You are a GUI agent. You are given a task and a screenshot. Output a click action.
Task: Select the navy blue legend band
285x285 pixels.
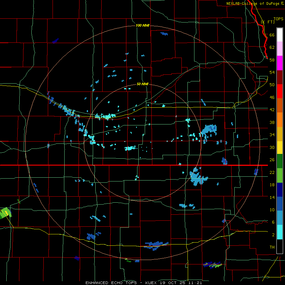point(280,190)
